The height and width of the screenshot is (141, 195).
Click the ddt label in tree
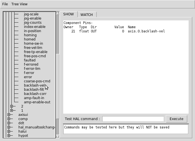click(x=21, y=123)
